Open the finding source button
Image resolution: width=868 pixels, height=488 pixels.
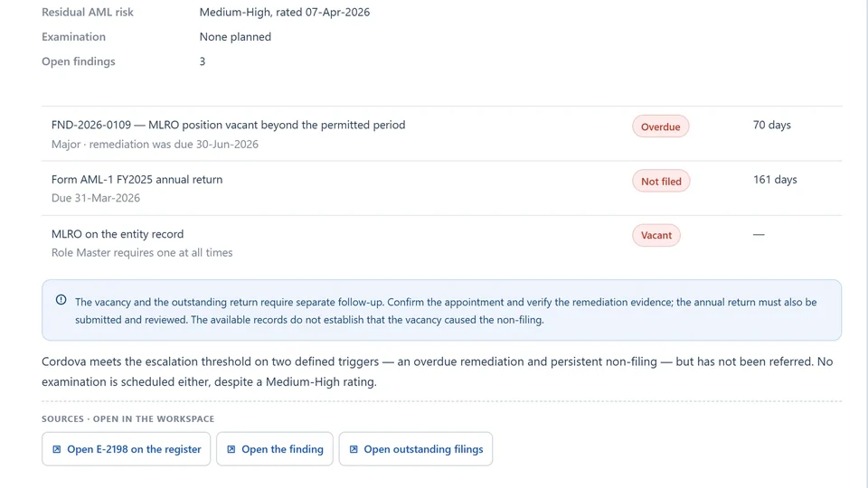[275, 449]
